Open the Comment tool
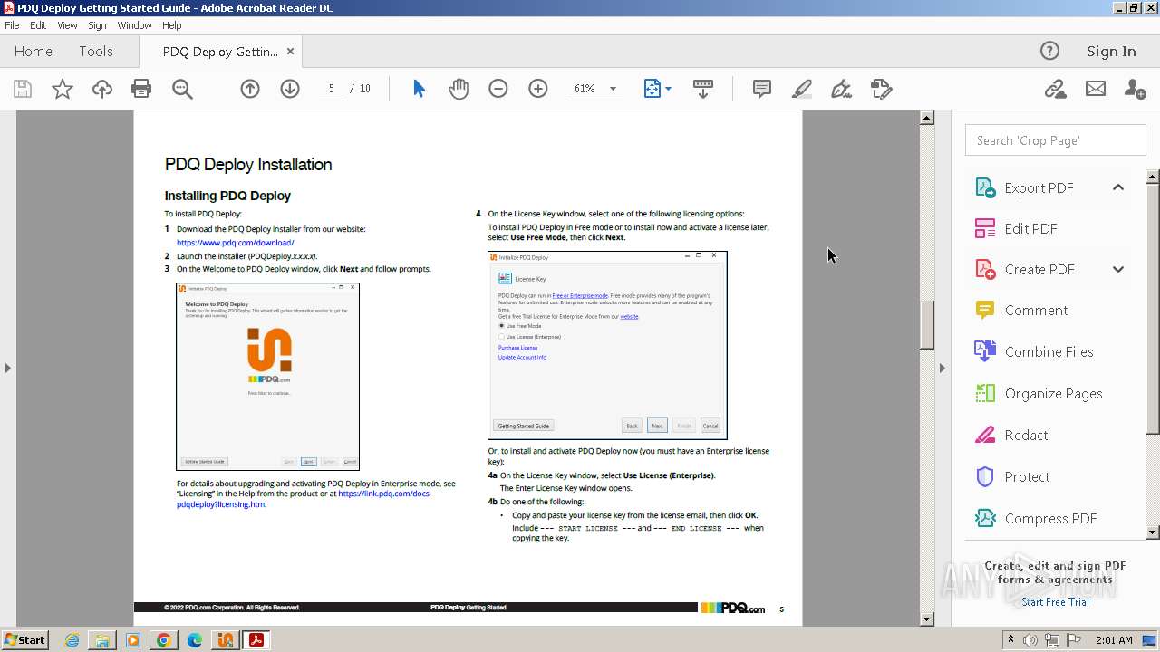This screenshot has width=1160, height=652. (x=1036, y=310)
